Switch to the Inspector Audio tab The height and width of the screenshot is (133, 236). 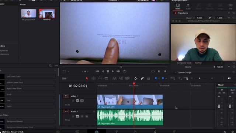click(x=188, y=7)
